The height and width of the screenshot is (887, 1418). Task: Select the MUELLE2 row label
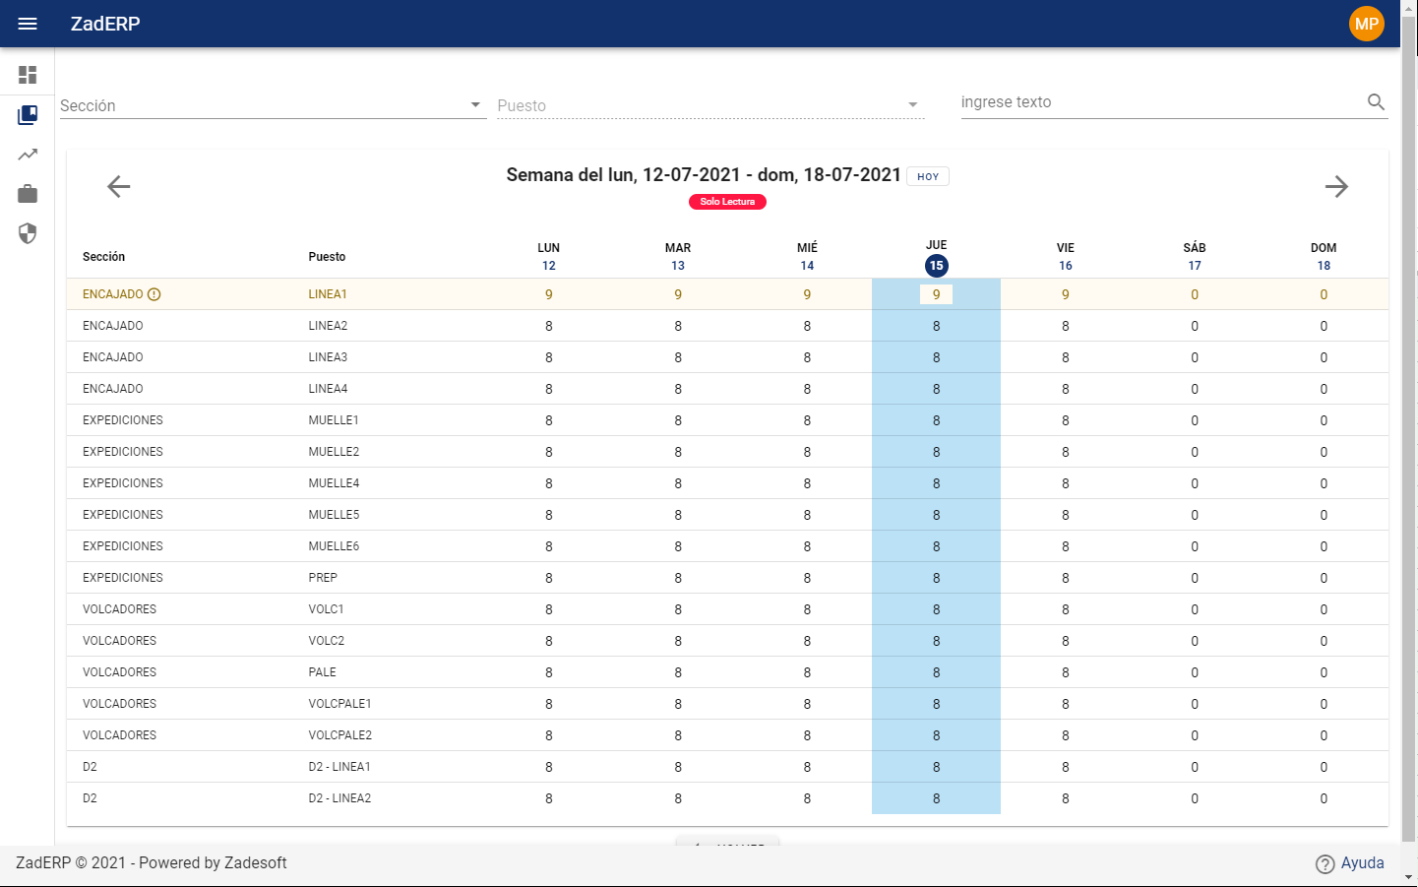click(x=334, y=452)
